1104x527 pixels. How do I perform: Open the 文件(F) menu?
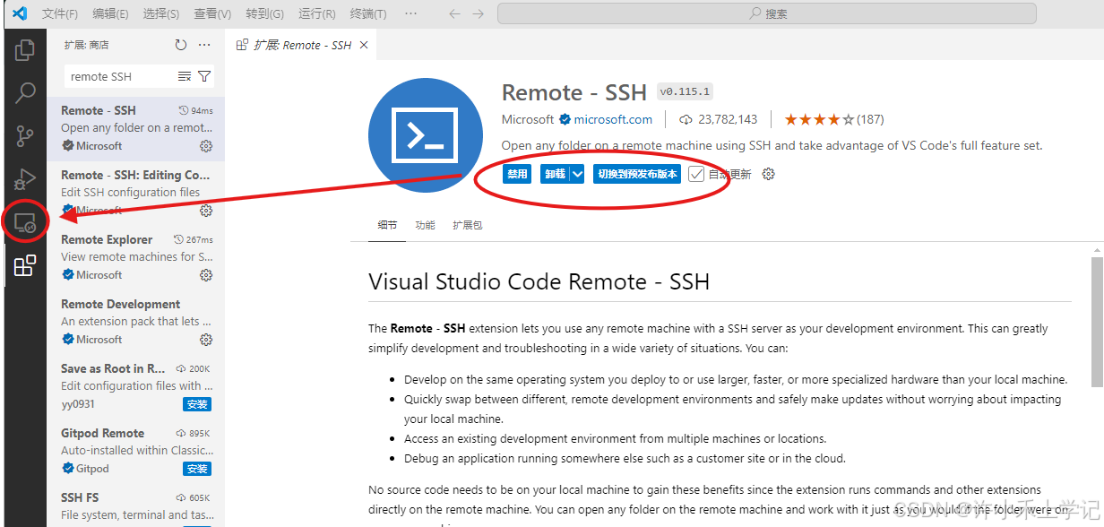click(60, 13)
